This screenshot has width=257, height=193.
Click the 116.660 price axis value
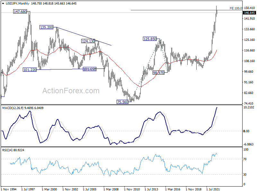(249, 51)
